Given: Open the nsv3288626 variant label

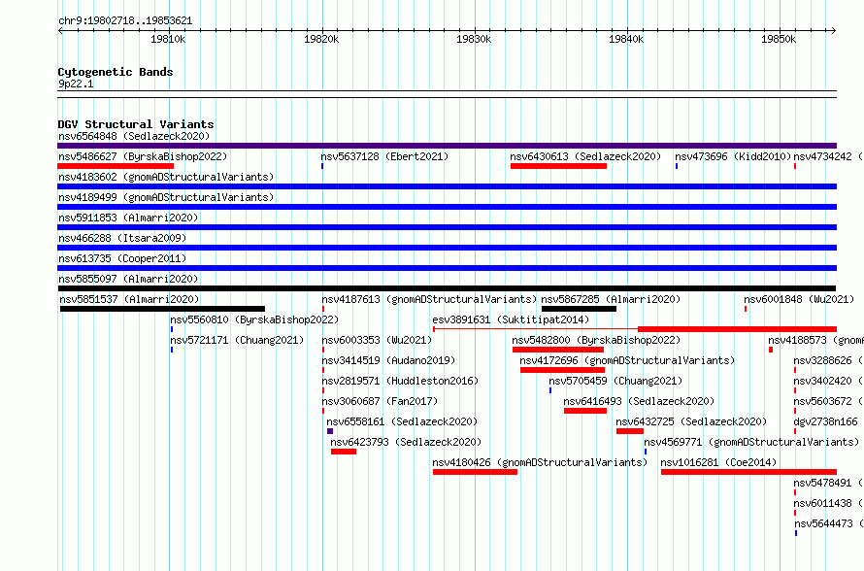Looking at the screenshot, I should pyautogui.click(x=828, y=360).
